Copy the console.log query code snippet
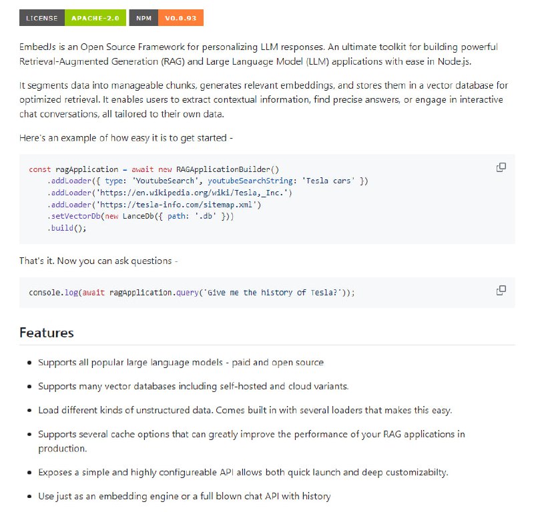This screenshot has height=512, width=534. [501, 290]
